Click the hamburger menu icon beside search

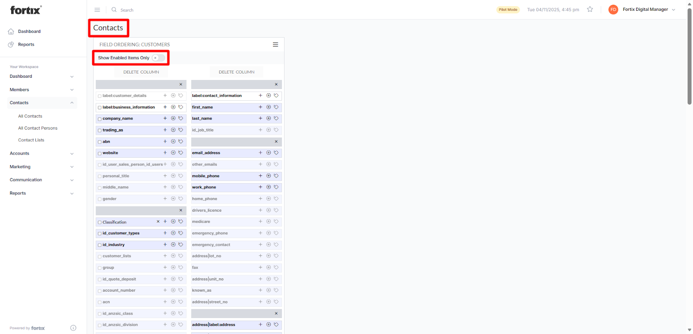click(97, 10)
